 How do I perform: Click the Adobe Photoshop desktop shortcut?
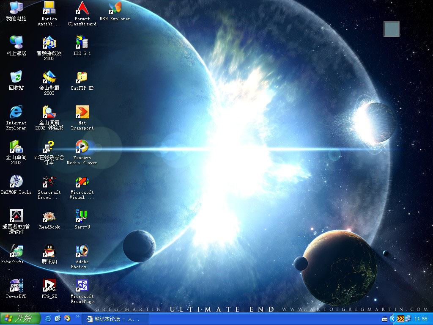82,256
